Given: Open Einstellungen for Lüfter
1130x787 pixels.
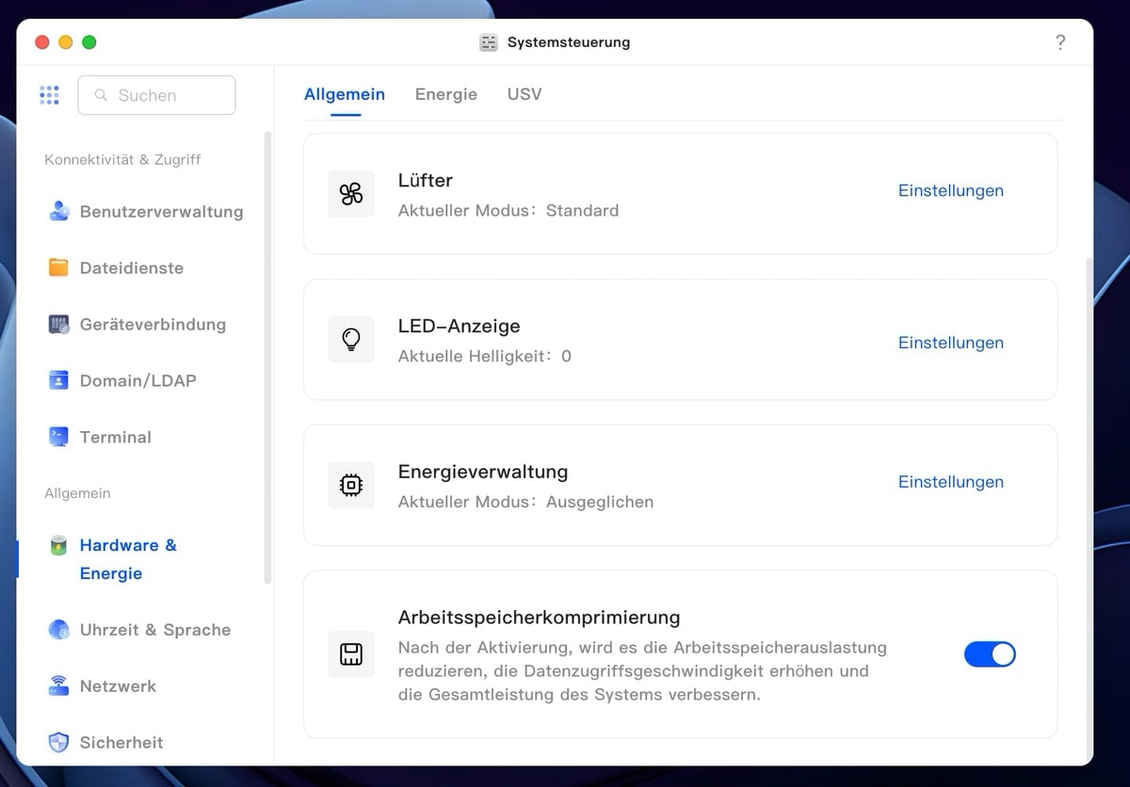Looking at the screenshot, I should [950, 190].
